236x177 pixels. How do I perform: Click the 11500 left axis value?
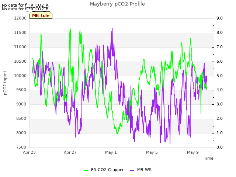pyautogui.click(x=20, y=33)
